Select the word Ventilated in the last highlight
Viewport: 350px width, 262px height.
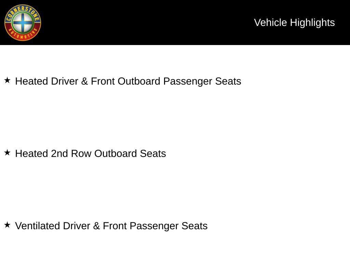click(x=38, y=226)
